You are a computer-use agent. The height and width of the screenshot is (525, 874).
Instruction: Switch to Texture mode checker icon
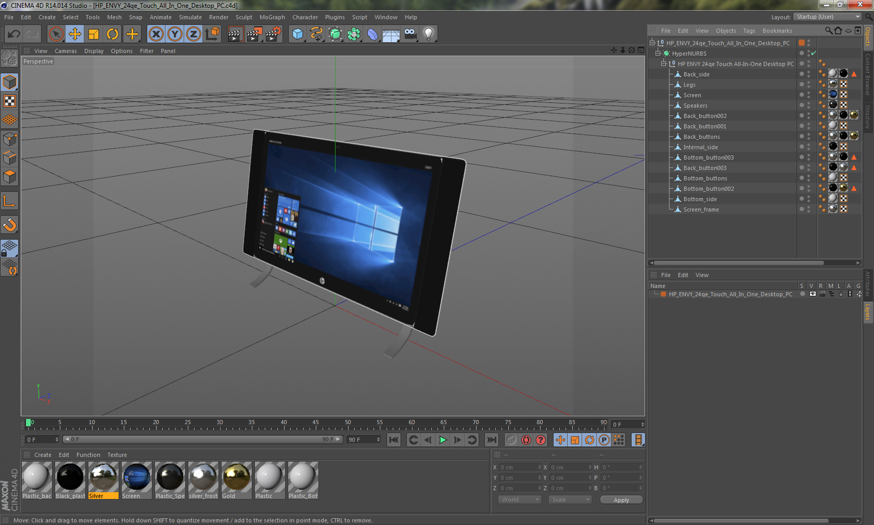(x=9, y=101)
